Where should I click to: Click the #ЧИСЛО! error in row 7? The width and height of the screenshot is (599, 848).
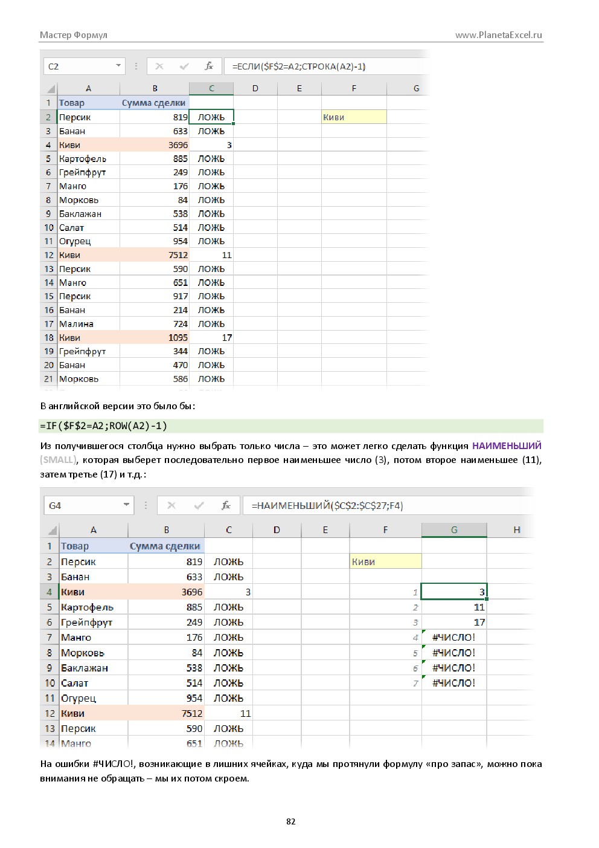[454, 638]
